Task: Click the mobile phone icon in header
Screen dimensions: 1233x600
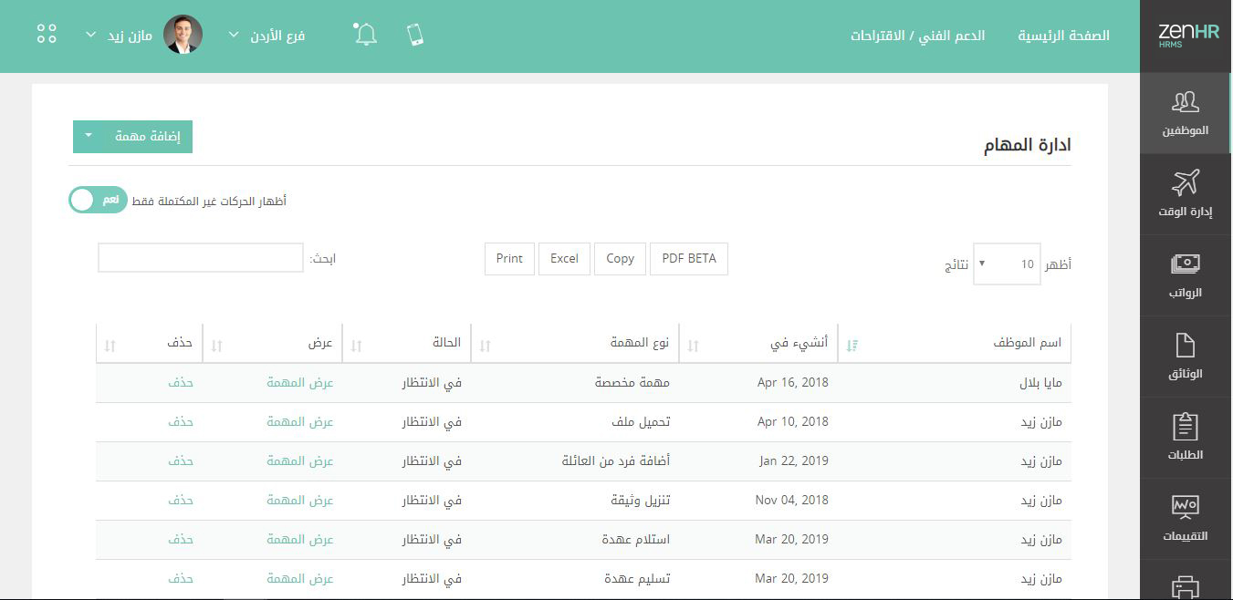Action: pyautogui.click(x=415, y=35)
